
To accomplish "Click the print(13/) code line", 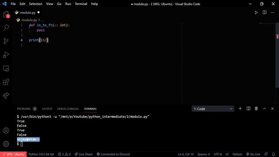I will click(39, 40).
